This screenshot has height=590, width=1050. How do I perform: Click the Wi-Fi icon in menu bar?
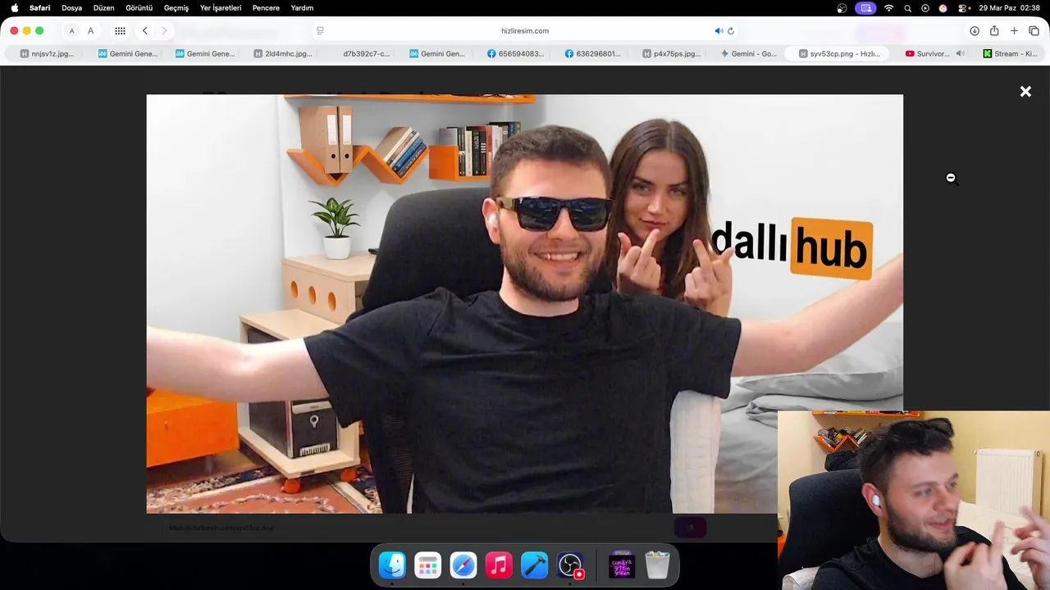coord(889,8)
